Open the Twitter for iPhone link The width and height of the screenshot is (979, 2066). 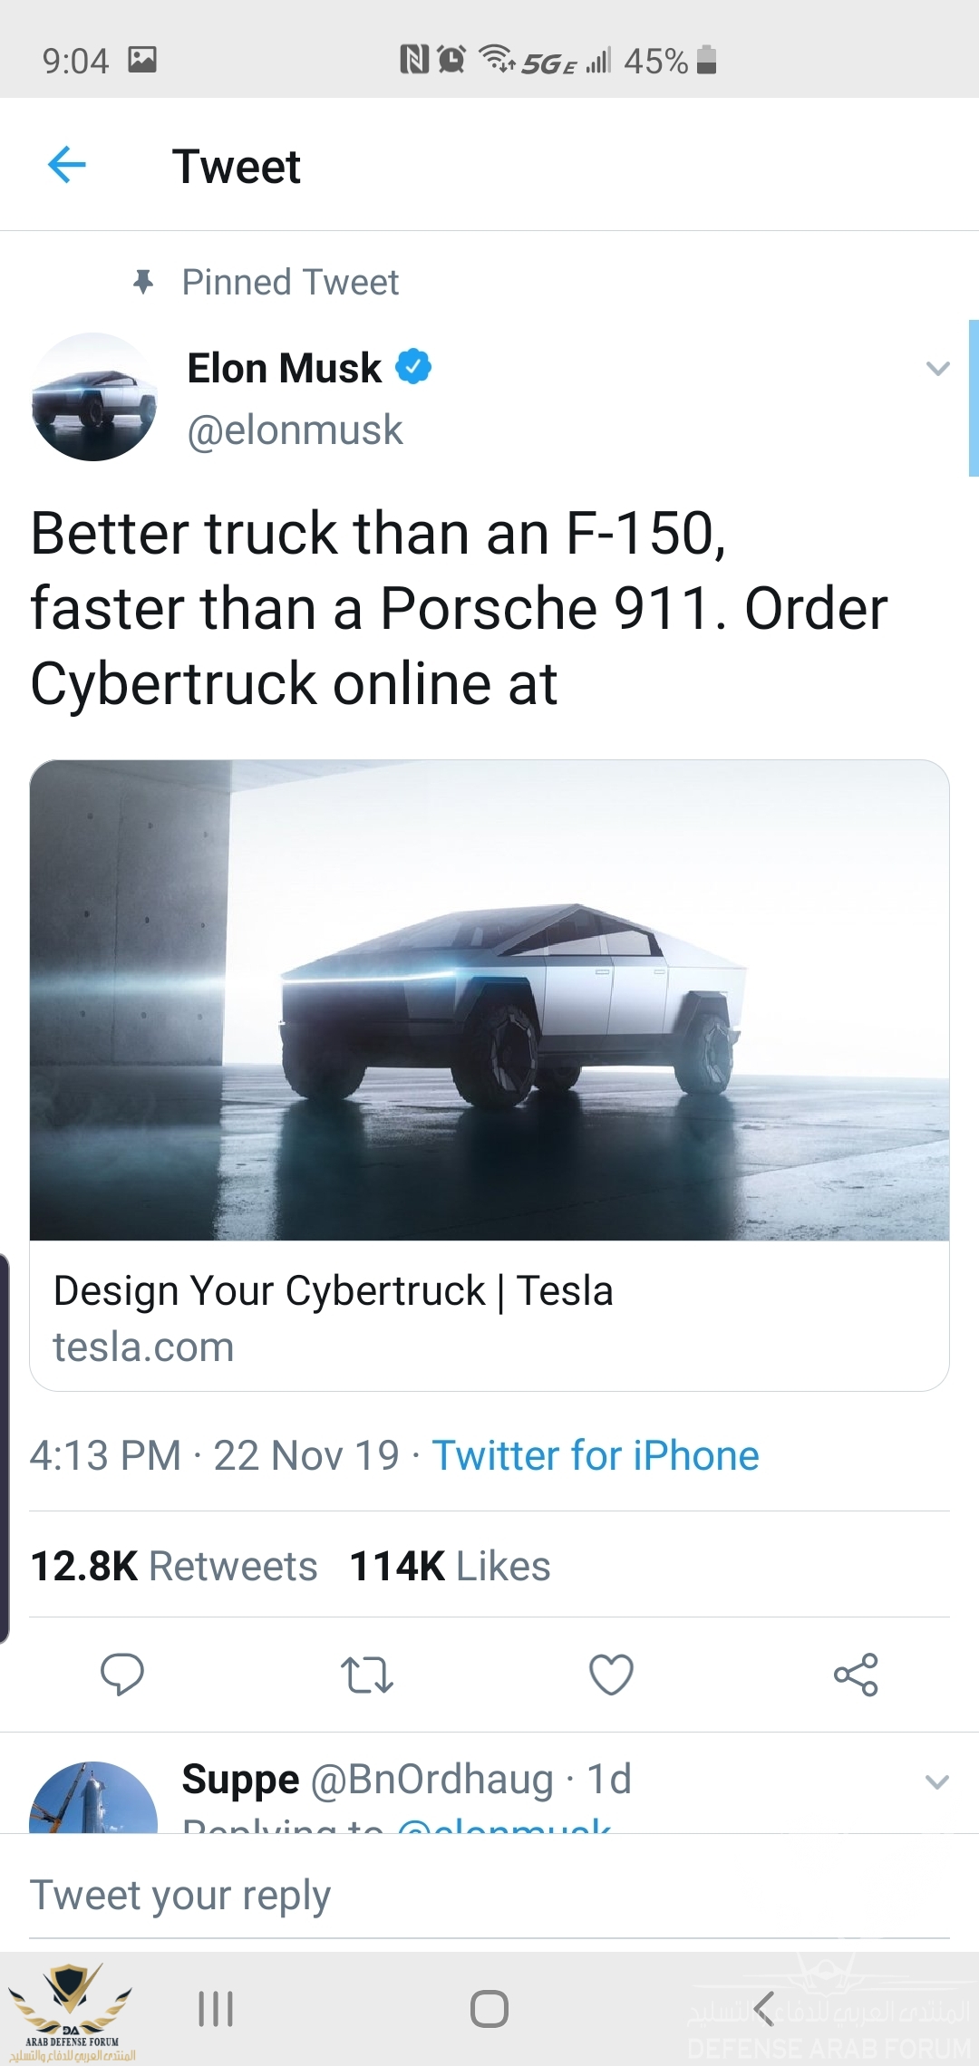click(595, 1456)
